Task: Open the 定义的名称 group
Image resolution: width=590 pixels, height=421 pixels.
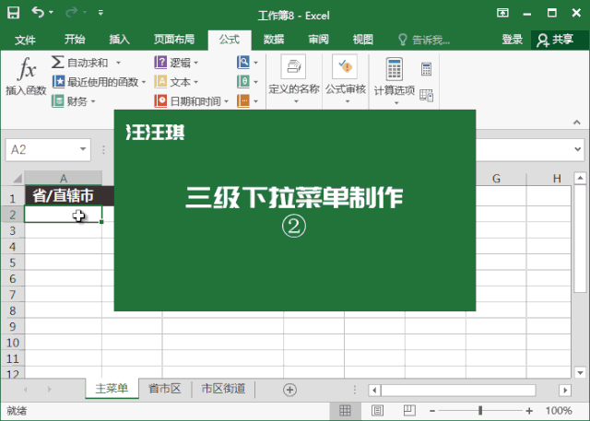Action: click(x=294, y=80)
